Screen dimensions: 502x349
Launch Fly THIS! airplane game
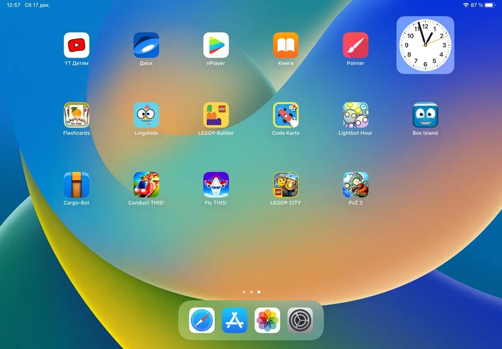[x=216, y=185]
